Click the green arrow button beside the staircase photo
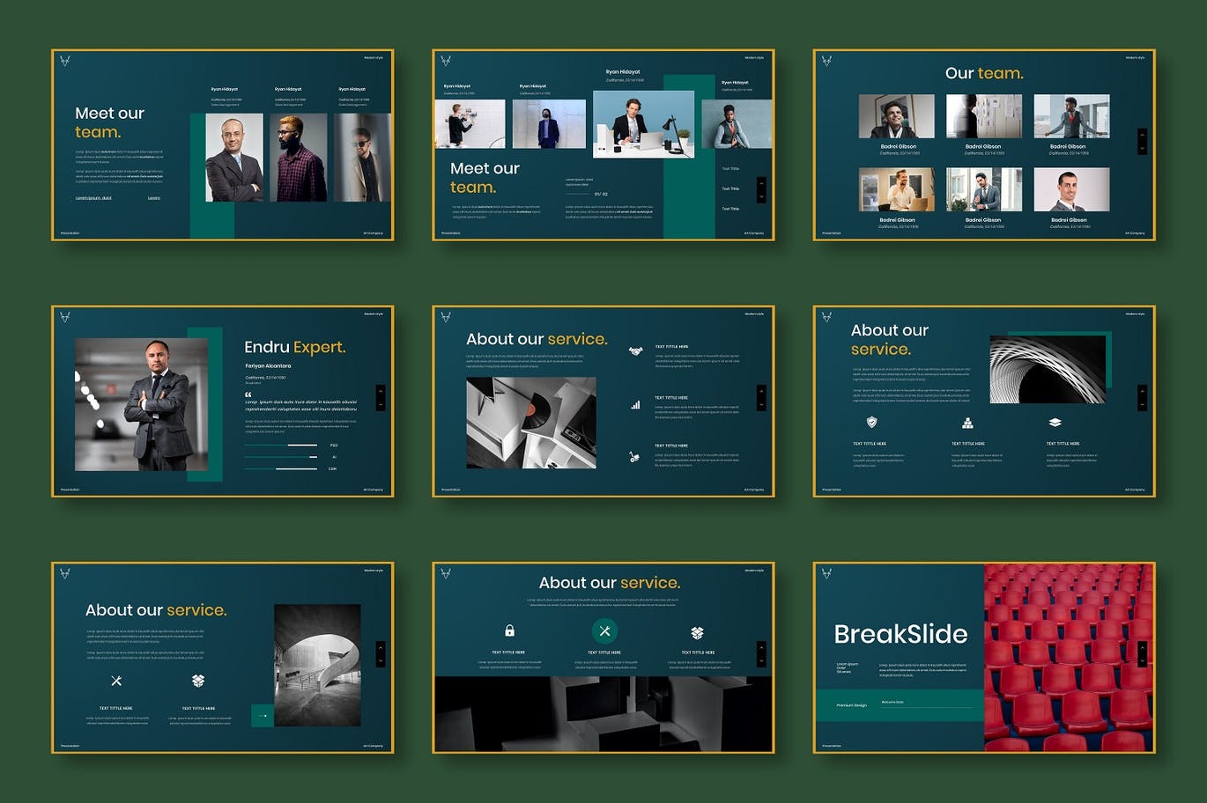 263,716
